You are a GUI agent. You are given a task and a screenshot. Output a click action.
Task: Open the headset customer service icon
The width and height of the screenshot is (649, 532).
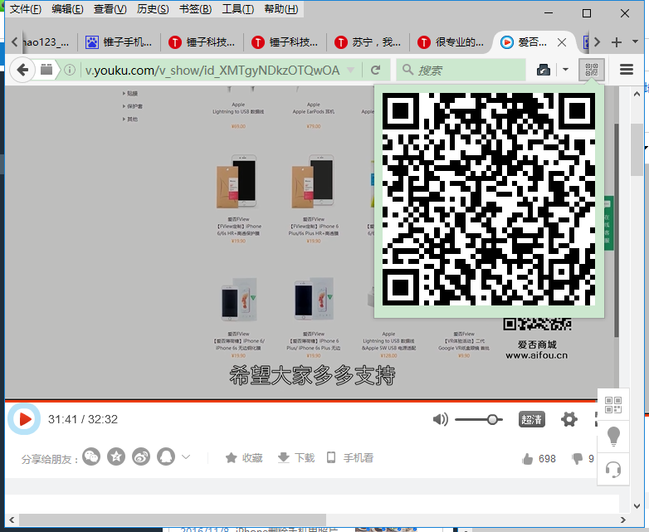(x=613, y=469)
